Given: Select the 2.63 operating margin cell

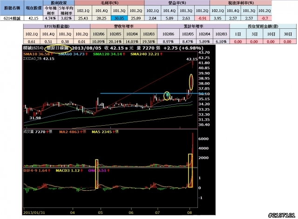Looking at the screenshot, I should click(x=186, y=19).
